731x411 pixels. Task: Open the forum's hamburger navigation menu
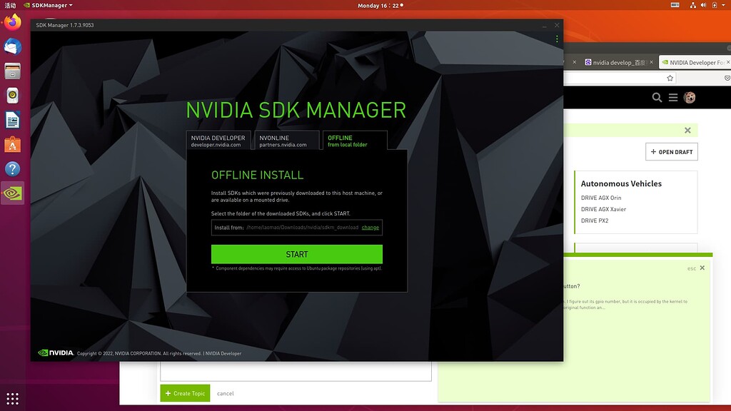click(x=673, y=98)
